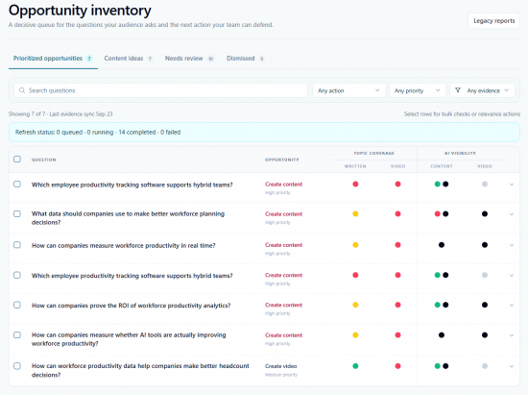Open the Any action dropdown
The height and width of the screenshot is (395, 528).
348,90
